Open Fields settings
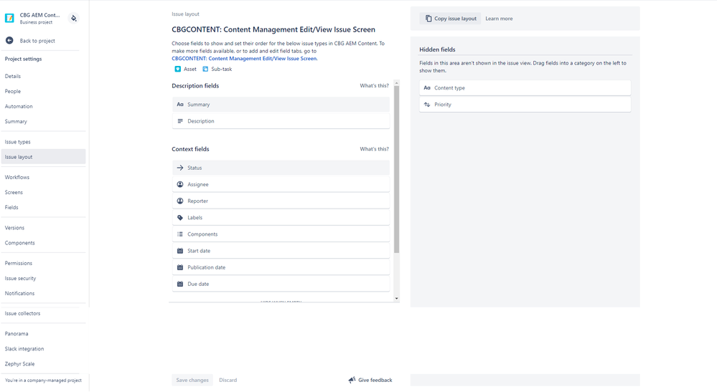Screen dimensions: 717x392 click(12, 207)
